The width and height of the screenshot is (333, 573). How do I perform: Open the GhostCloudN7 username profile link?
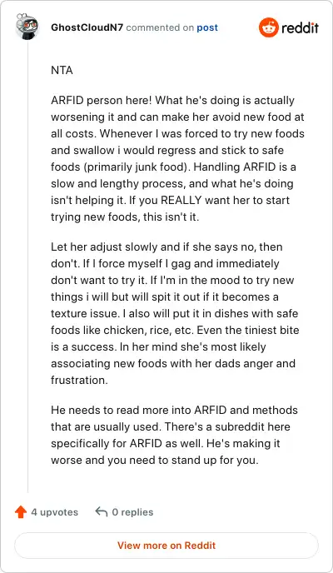(x=87, y=27)
